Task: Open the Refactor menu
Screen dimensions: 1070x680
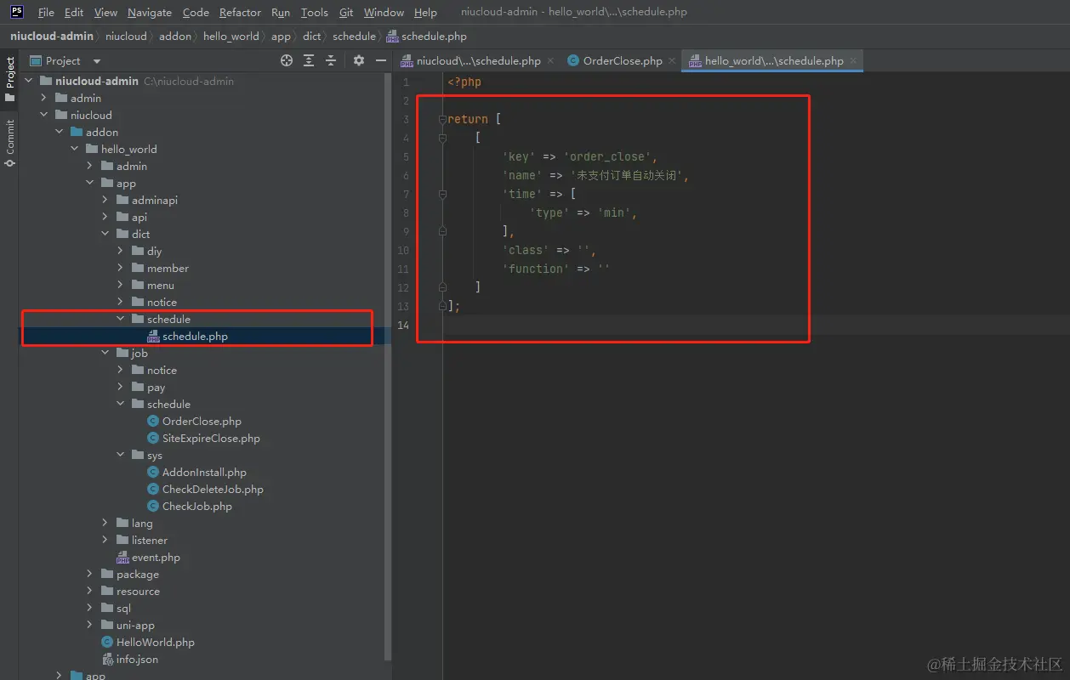Action: tap(240, 12)
